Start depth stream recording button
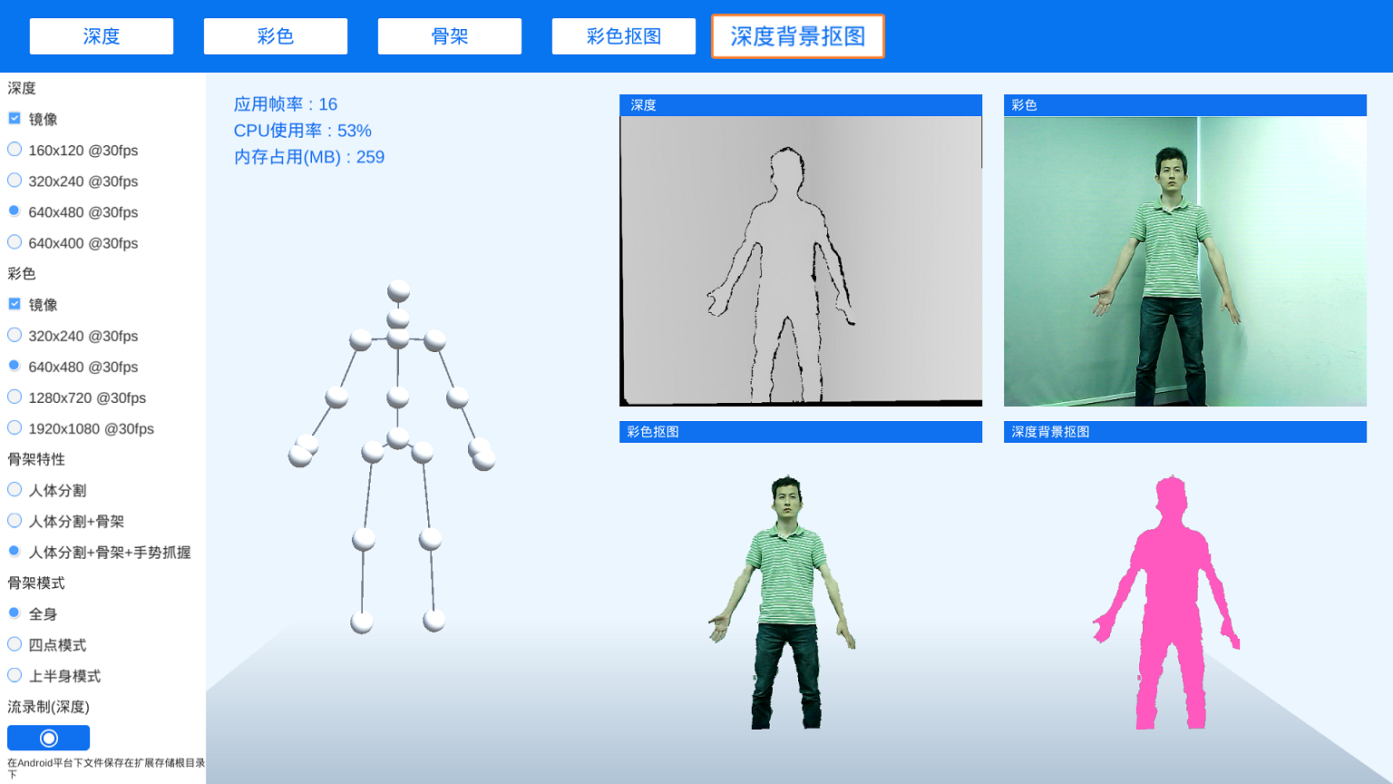Viewport: 1393px width, 784px height. click(x=48, y=738)
